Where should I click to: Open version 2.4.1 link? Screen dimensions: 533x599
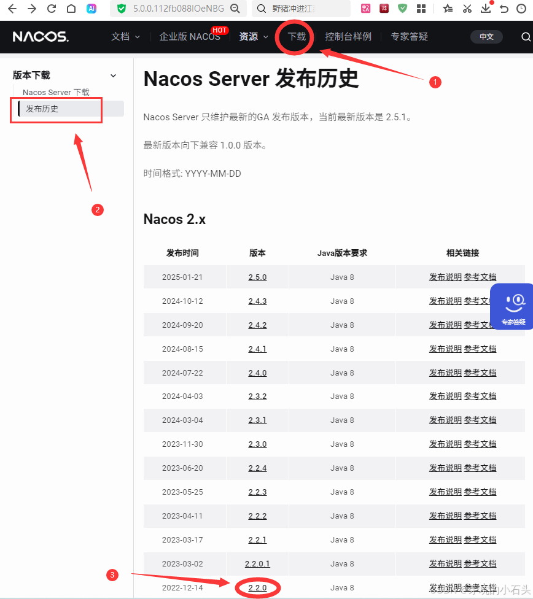tap(257, 349)
